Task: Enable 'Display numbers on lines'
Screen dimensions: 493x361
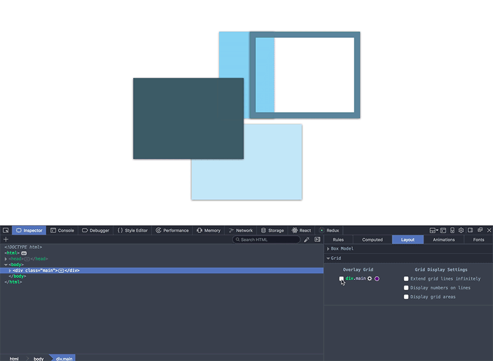Action: click(406, 288)
